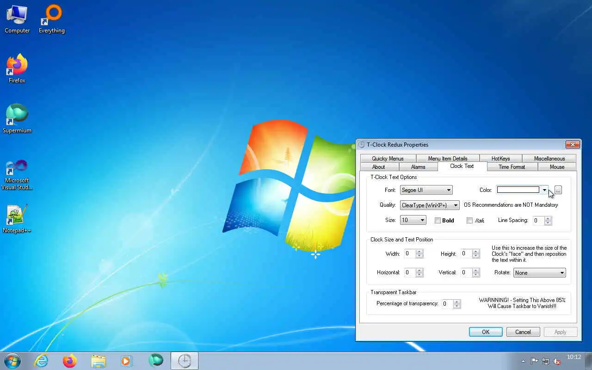Open the network tray icon

click(x=546, y=361)
